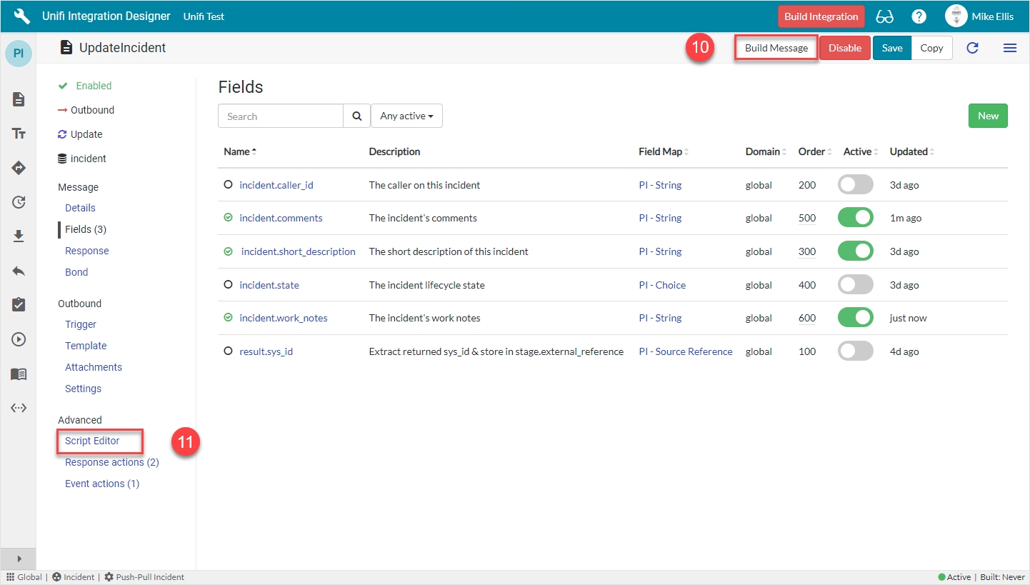Open the document icon in left sidebar
Image resolution: width=1030 pixels, height=585 pixels.
pos(19,99)
